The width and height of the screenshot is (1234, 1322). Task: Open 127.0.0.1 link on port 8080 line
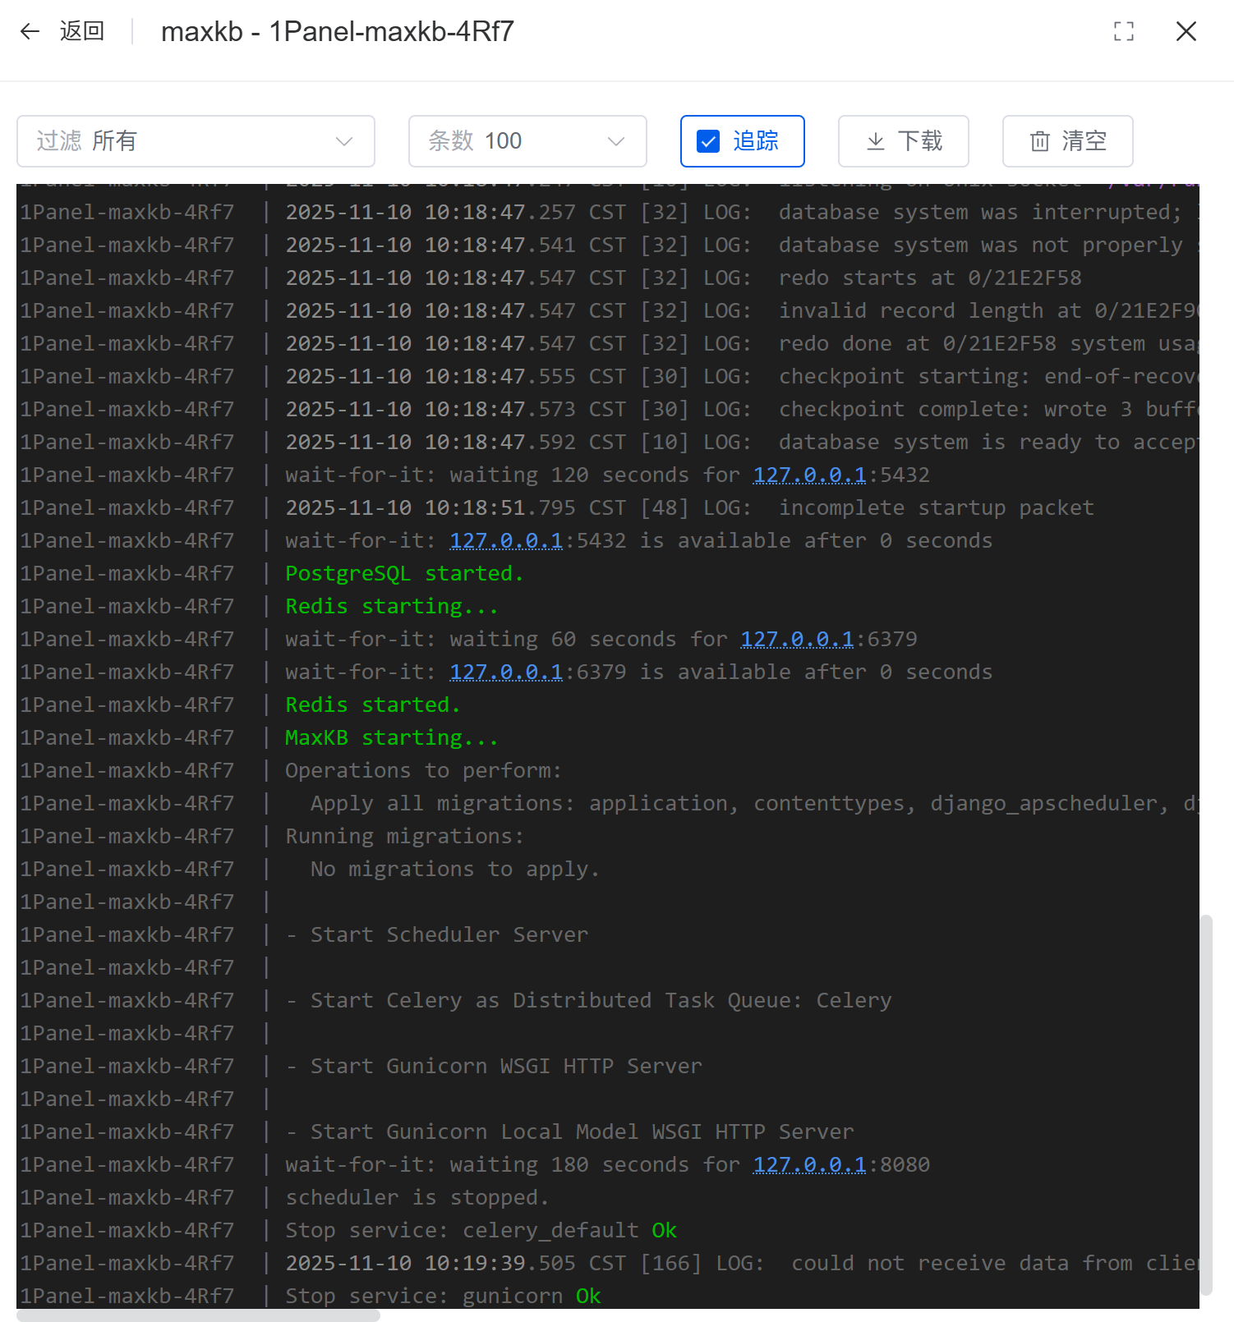click(809, 1165)
